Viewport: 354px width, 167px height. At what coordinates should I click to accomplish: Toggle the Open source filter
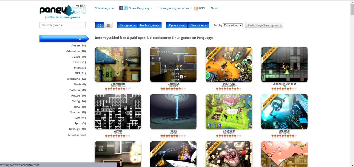(x=177, y=25)
